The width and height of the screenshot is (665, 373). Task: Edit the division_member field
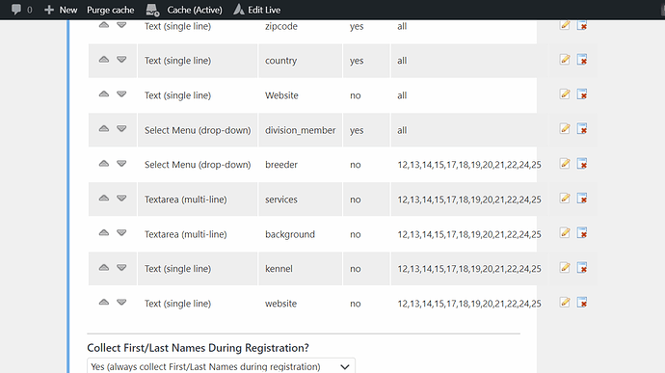tap(565, 128)
